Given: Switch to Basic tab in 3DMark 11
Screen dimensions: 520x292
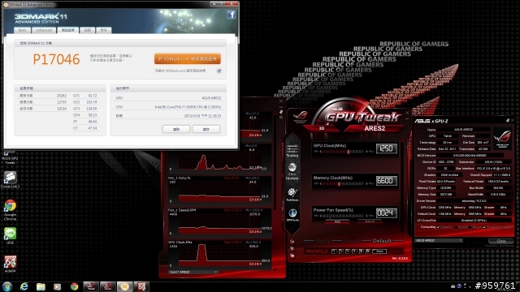Looking at the screenshot, I should coord(22,30).
